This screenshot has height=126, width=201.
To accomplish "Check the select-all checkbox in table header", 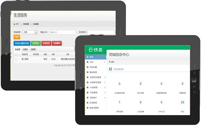I will coord(16,54).
